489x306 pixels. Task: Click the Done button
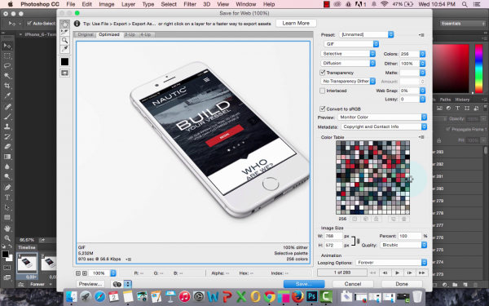point(402,284)
